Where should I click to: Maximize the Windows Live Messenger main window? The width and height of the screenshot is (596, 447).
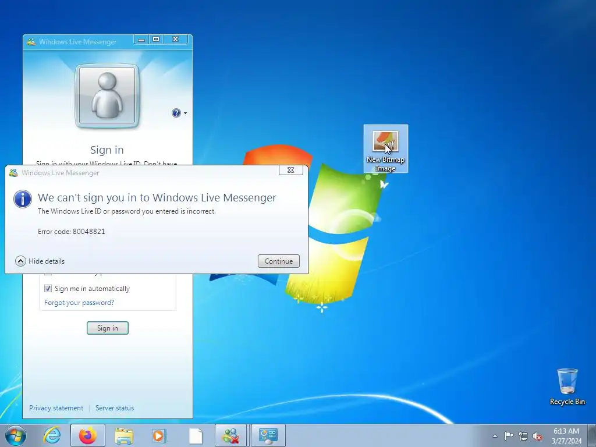pos(156,39)
